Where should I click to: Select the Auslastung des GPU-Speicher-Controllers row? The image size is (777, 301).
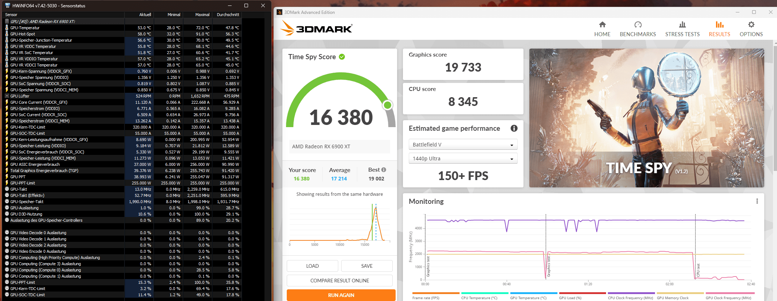coord(122,220)
